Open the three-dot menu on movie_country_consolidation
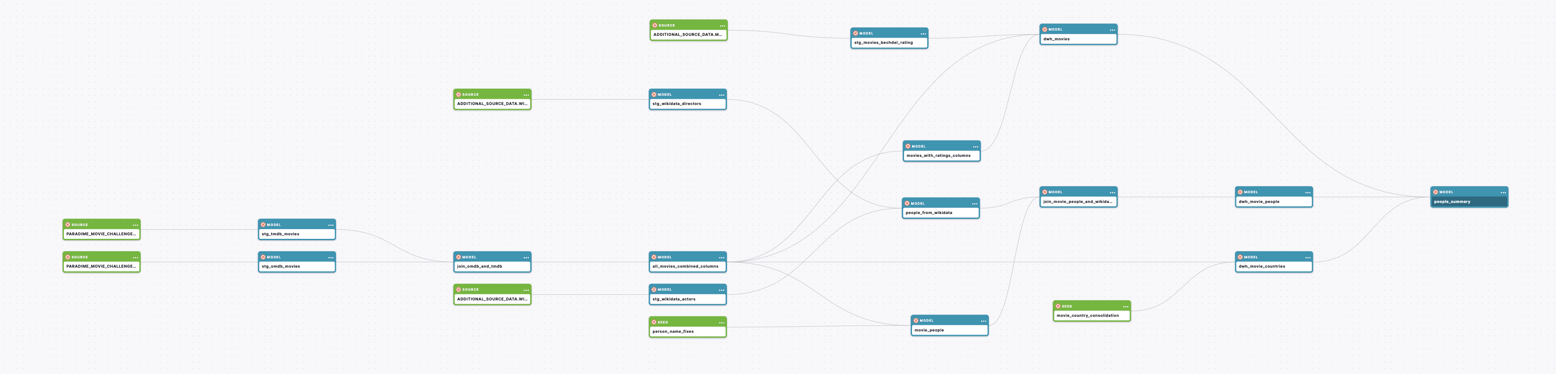 (1126, 307)
